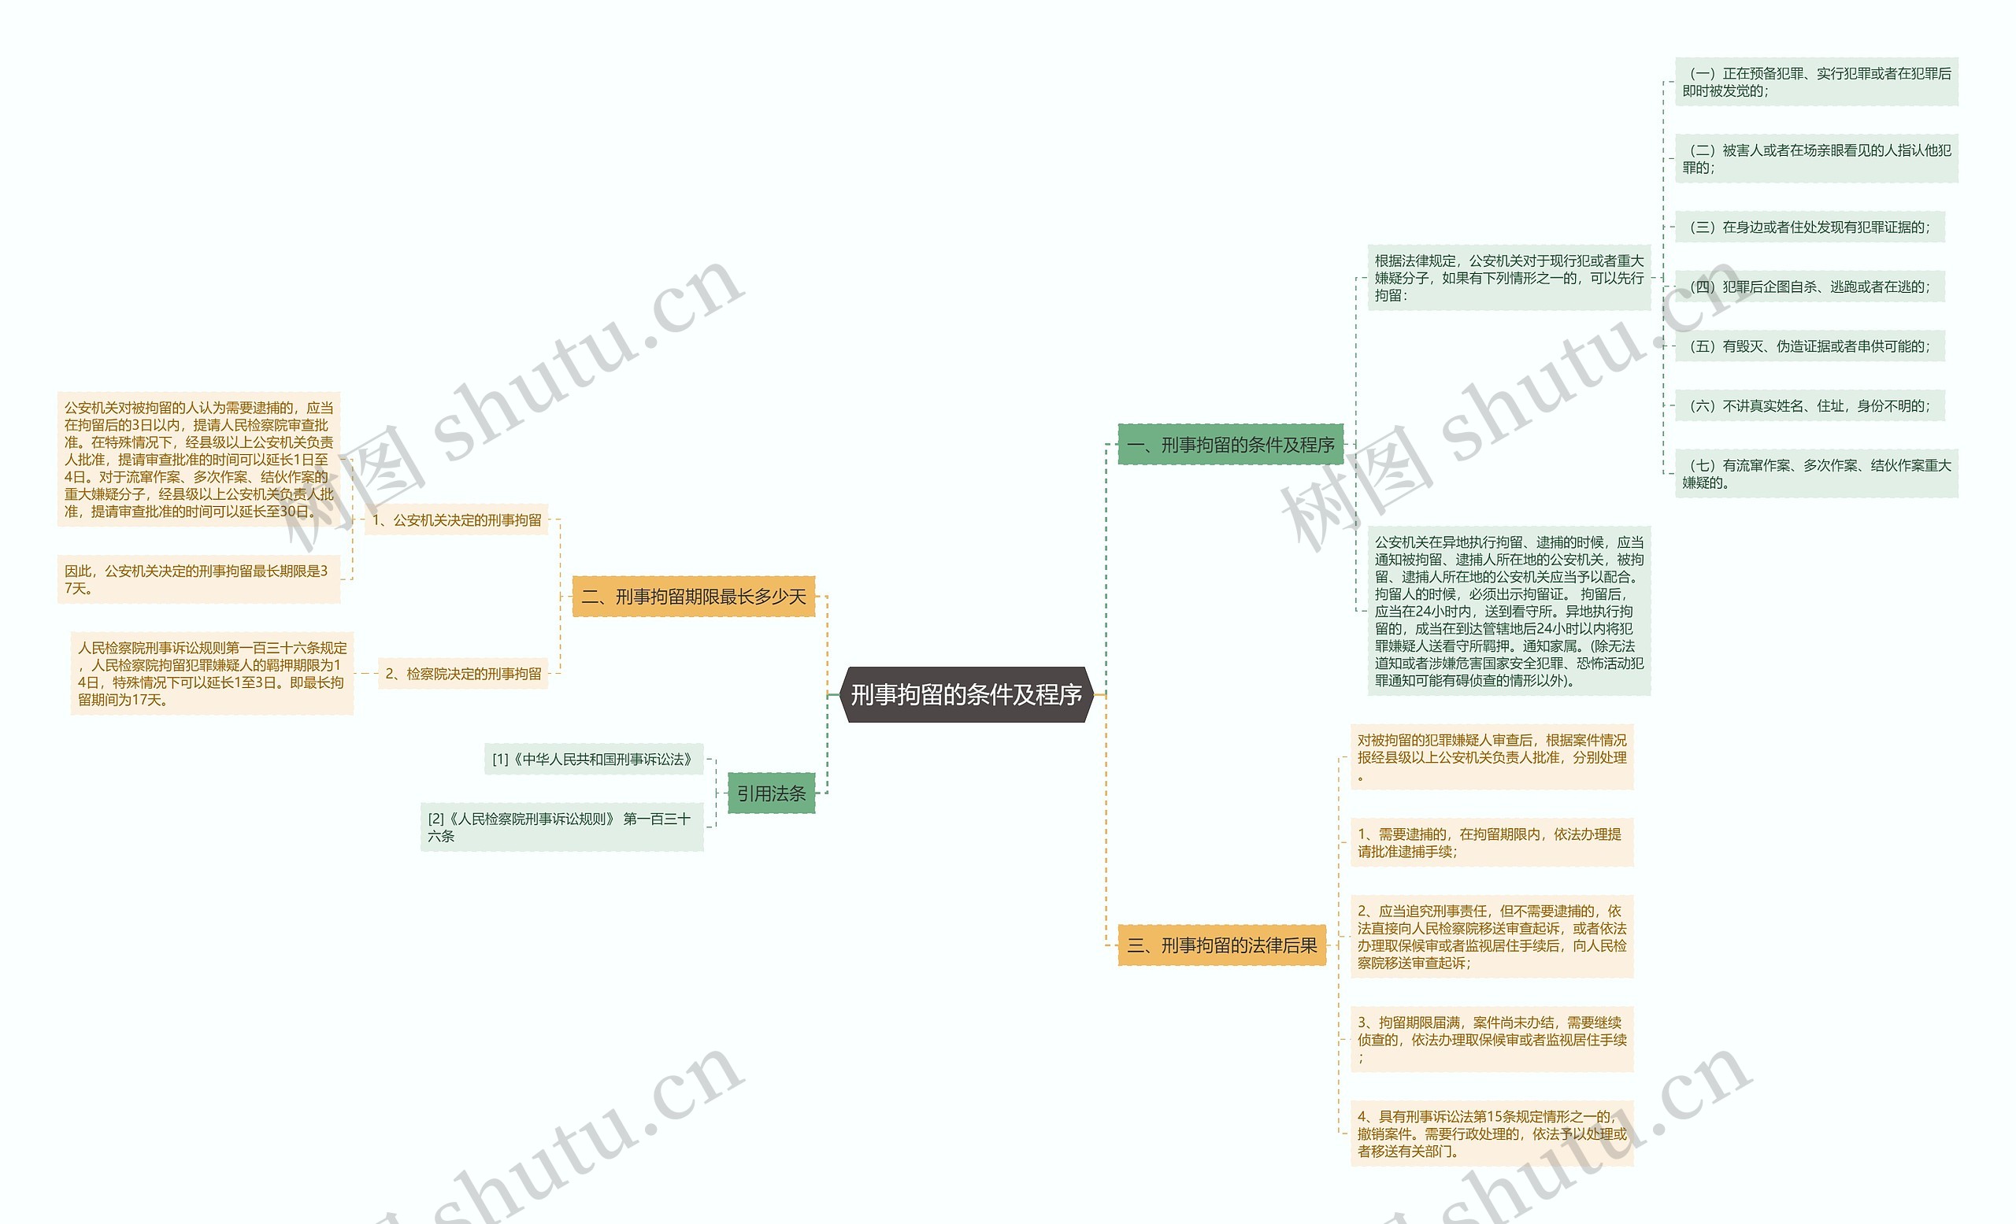Expand 三、刑事拘留的法律后果 branch
Image resolution: width=2016 pixels, height=1224 pixels.
1211,948
